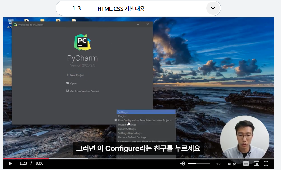Image resolution: width=281 pixels, height=170 pixels.
Task: Choose Settings Repository menu entry
Action: [x=146, y=133]
